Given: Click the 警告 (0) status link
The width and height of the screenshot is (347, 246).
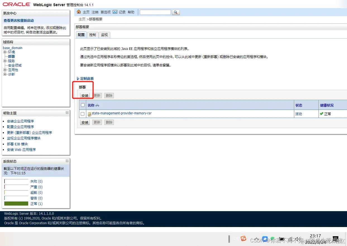Looking at the screenshot, I should pos(37,198).
